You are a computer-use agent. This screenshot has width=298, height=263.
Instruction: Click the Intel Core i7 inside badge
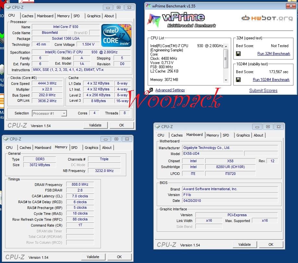coord(116,35)
